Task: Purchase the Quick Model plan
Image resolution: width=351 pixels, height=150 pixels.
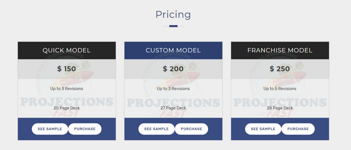Action: (x=85, y=129)
